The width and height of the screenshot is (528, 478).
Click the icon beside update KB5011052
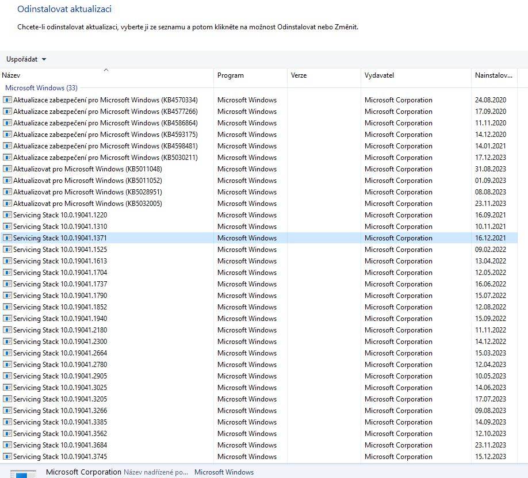(x=7, y=180)
